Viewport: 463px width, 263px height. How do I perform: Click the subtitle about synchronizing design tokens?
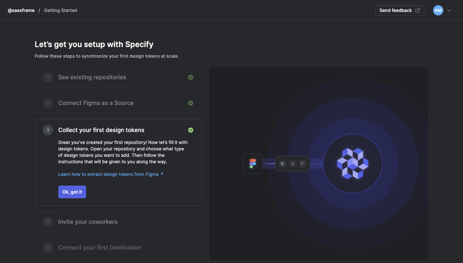click(107, 56)
